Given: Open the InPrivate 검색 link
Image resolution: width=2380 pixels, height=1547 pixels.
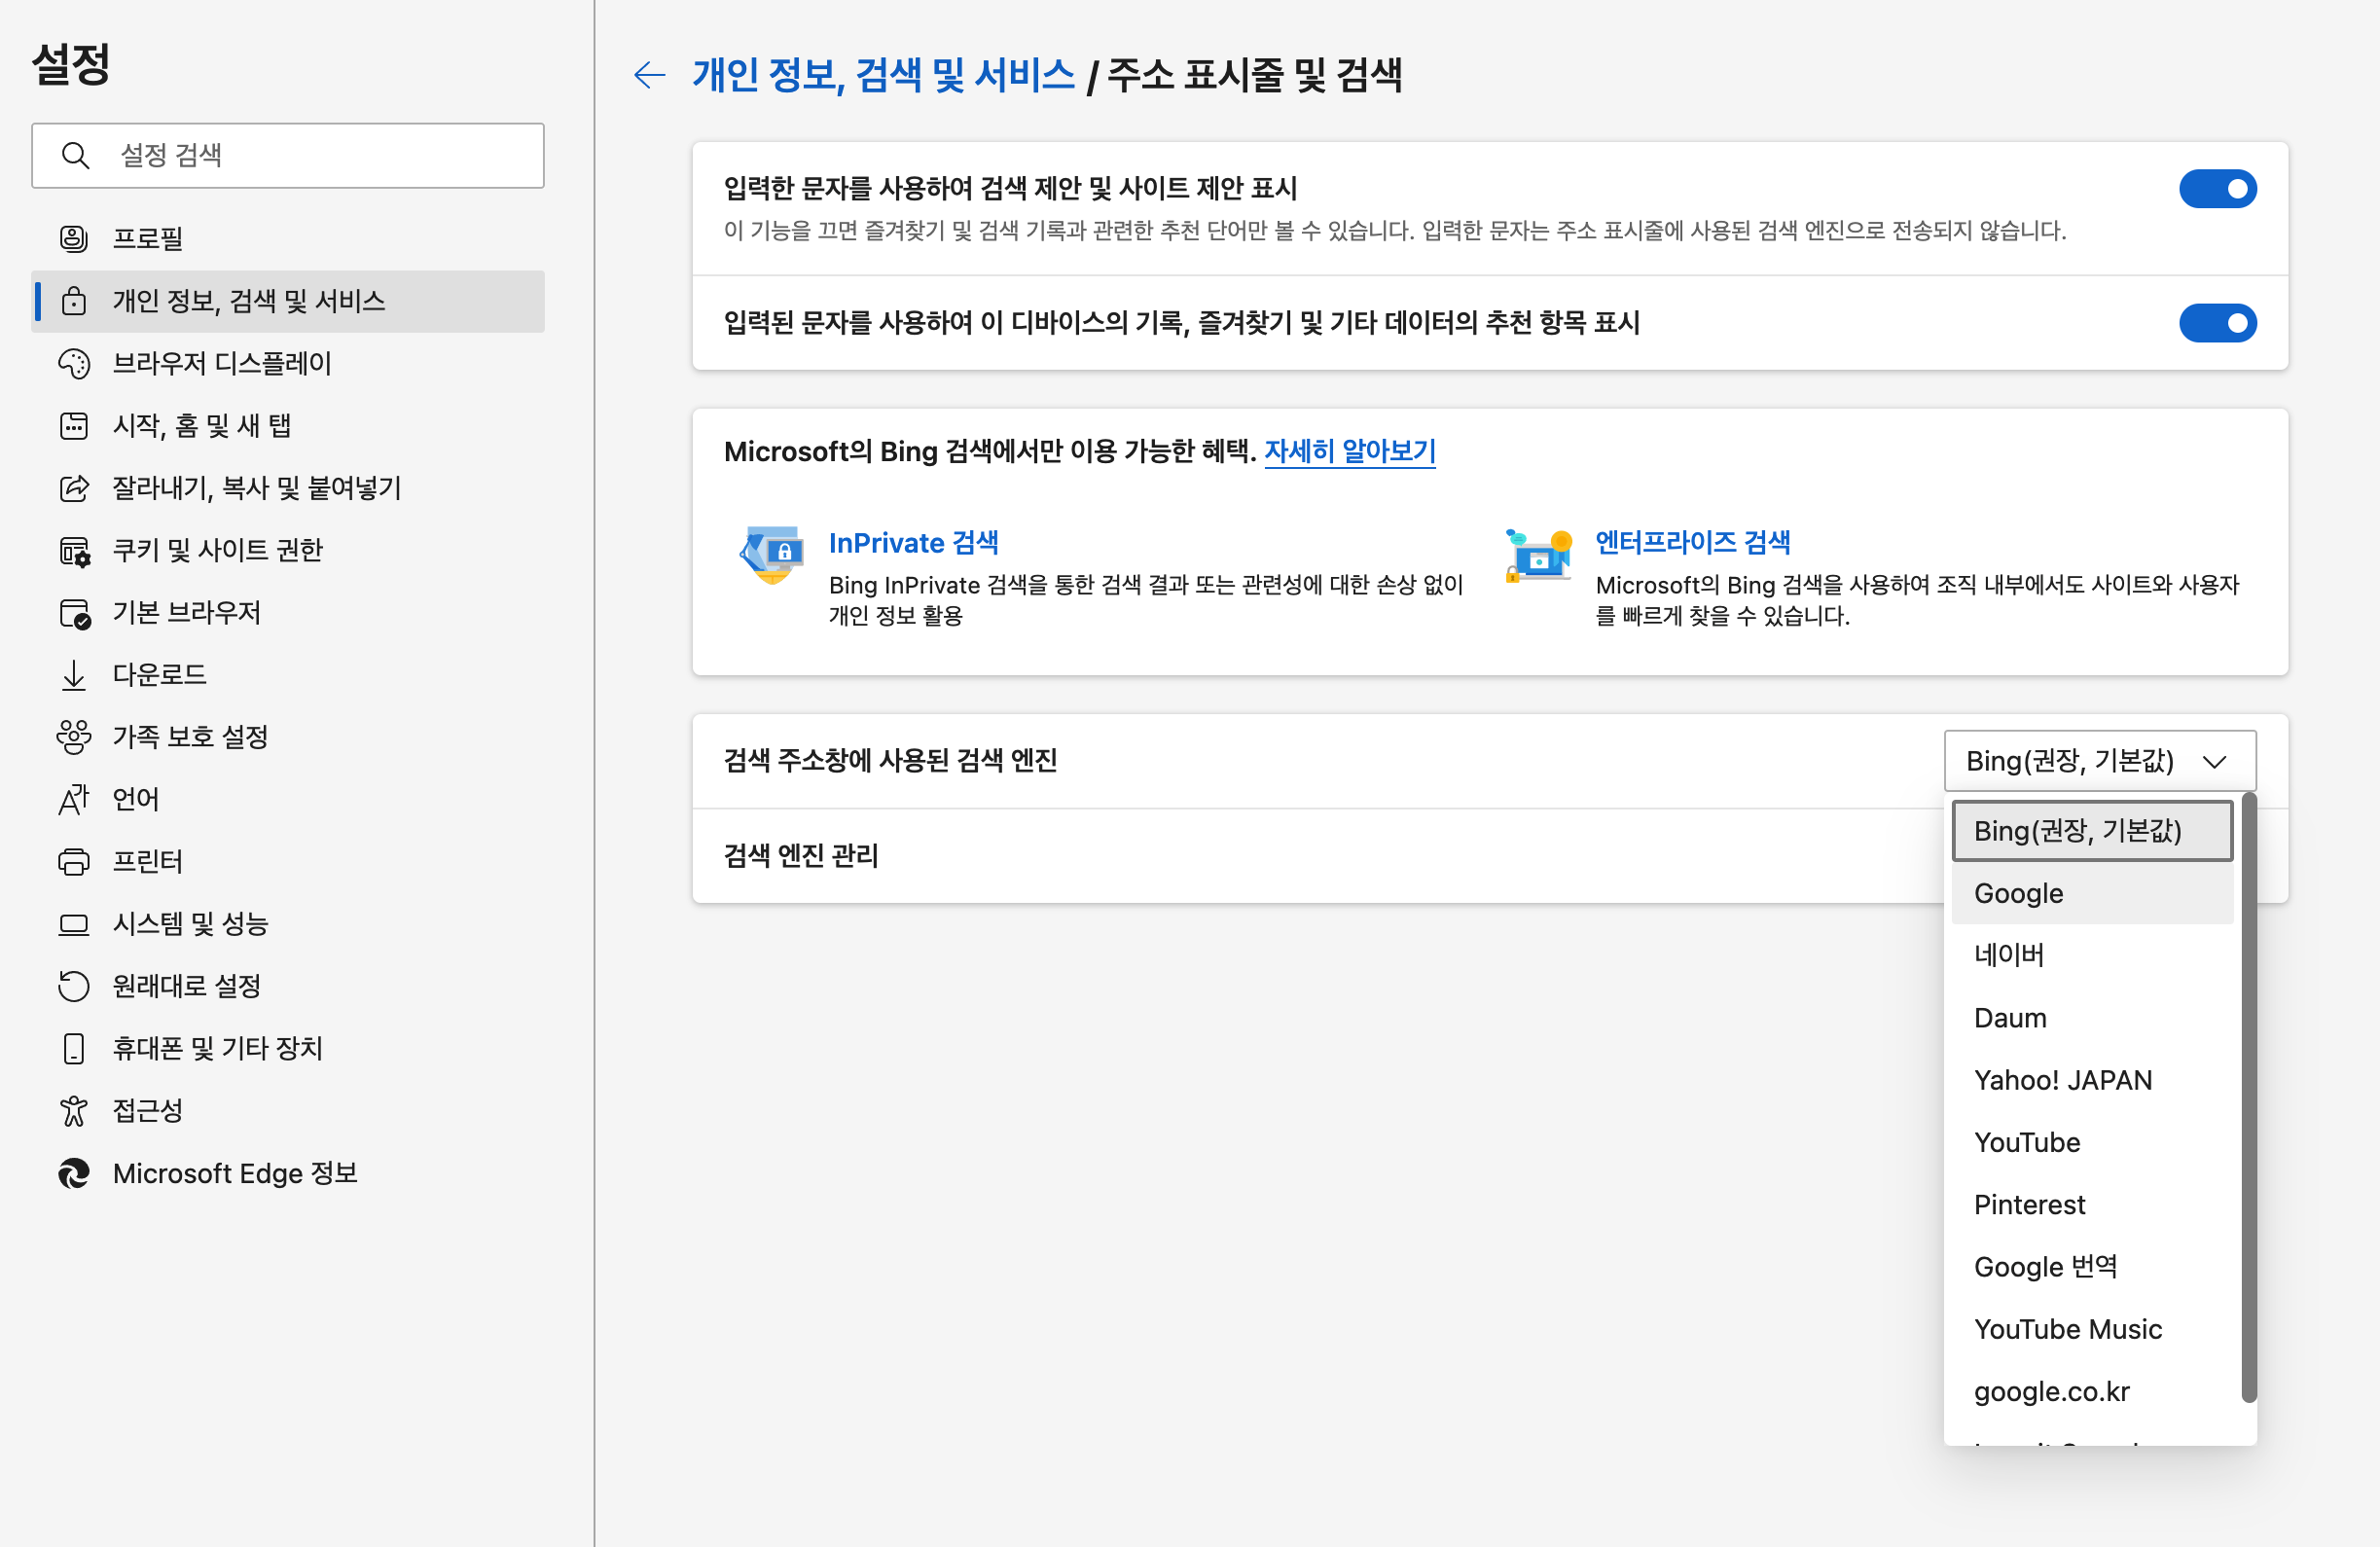Looking at the screenshot, I should point(913,543).
